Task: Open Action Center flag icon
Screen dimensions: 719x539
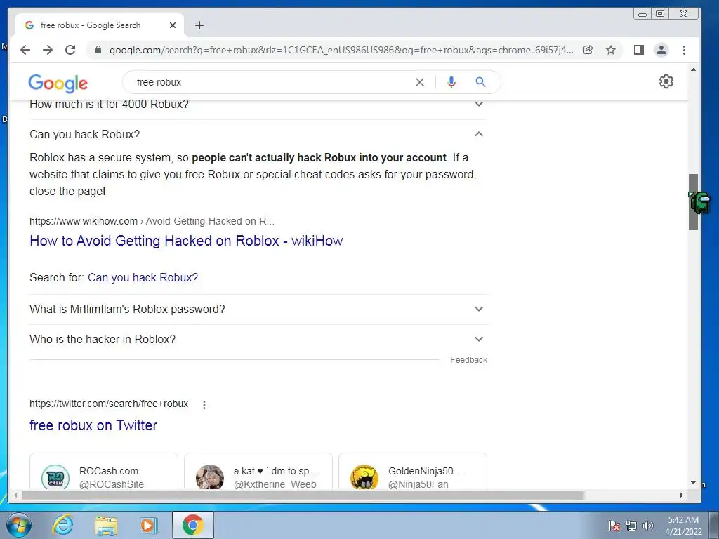Action: (x=614, y=526)
